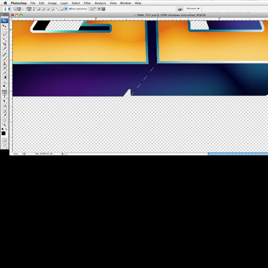This screenshot has height=268, width=268.
Task: Open Adobe Bridge from options bar
Action: (x=180, y=9)
